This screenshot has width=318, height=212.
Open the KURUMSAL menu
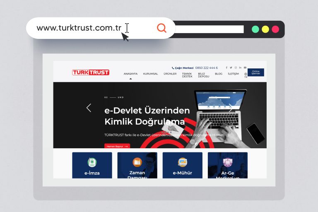pos(150,74)
